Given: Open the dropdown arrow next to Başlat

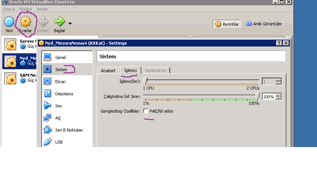Looking at the screenshot, I should [70, 24].
